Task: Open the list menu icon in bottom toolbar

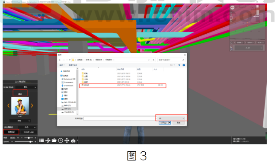Action: pyautogui.click(x=42, y=140)
